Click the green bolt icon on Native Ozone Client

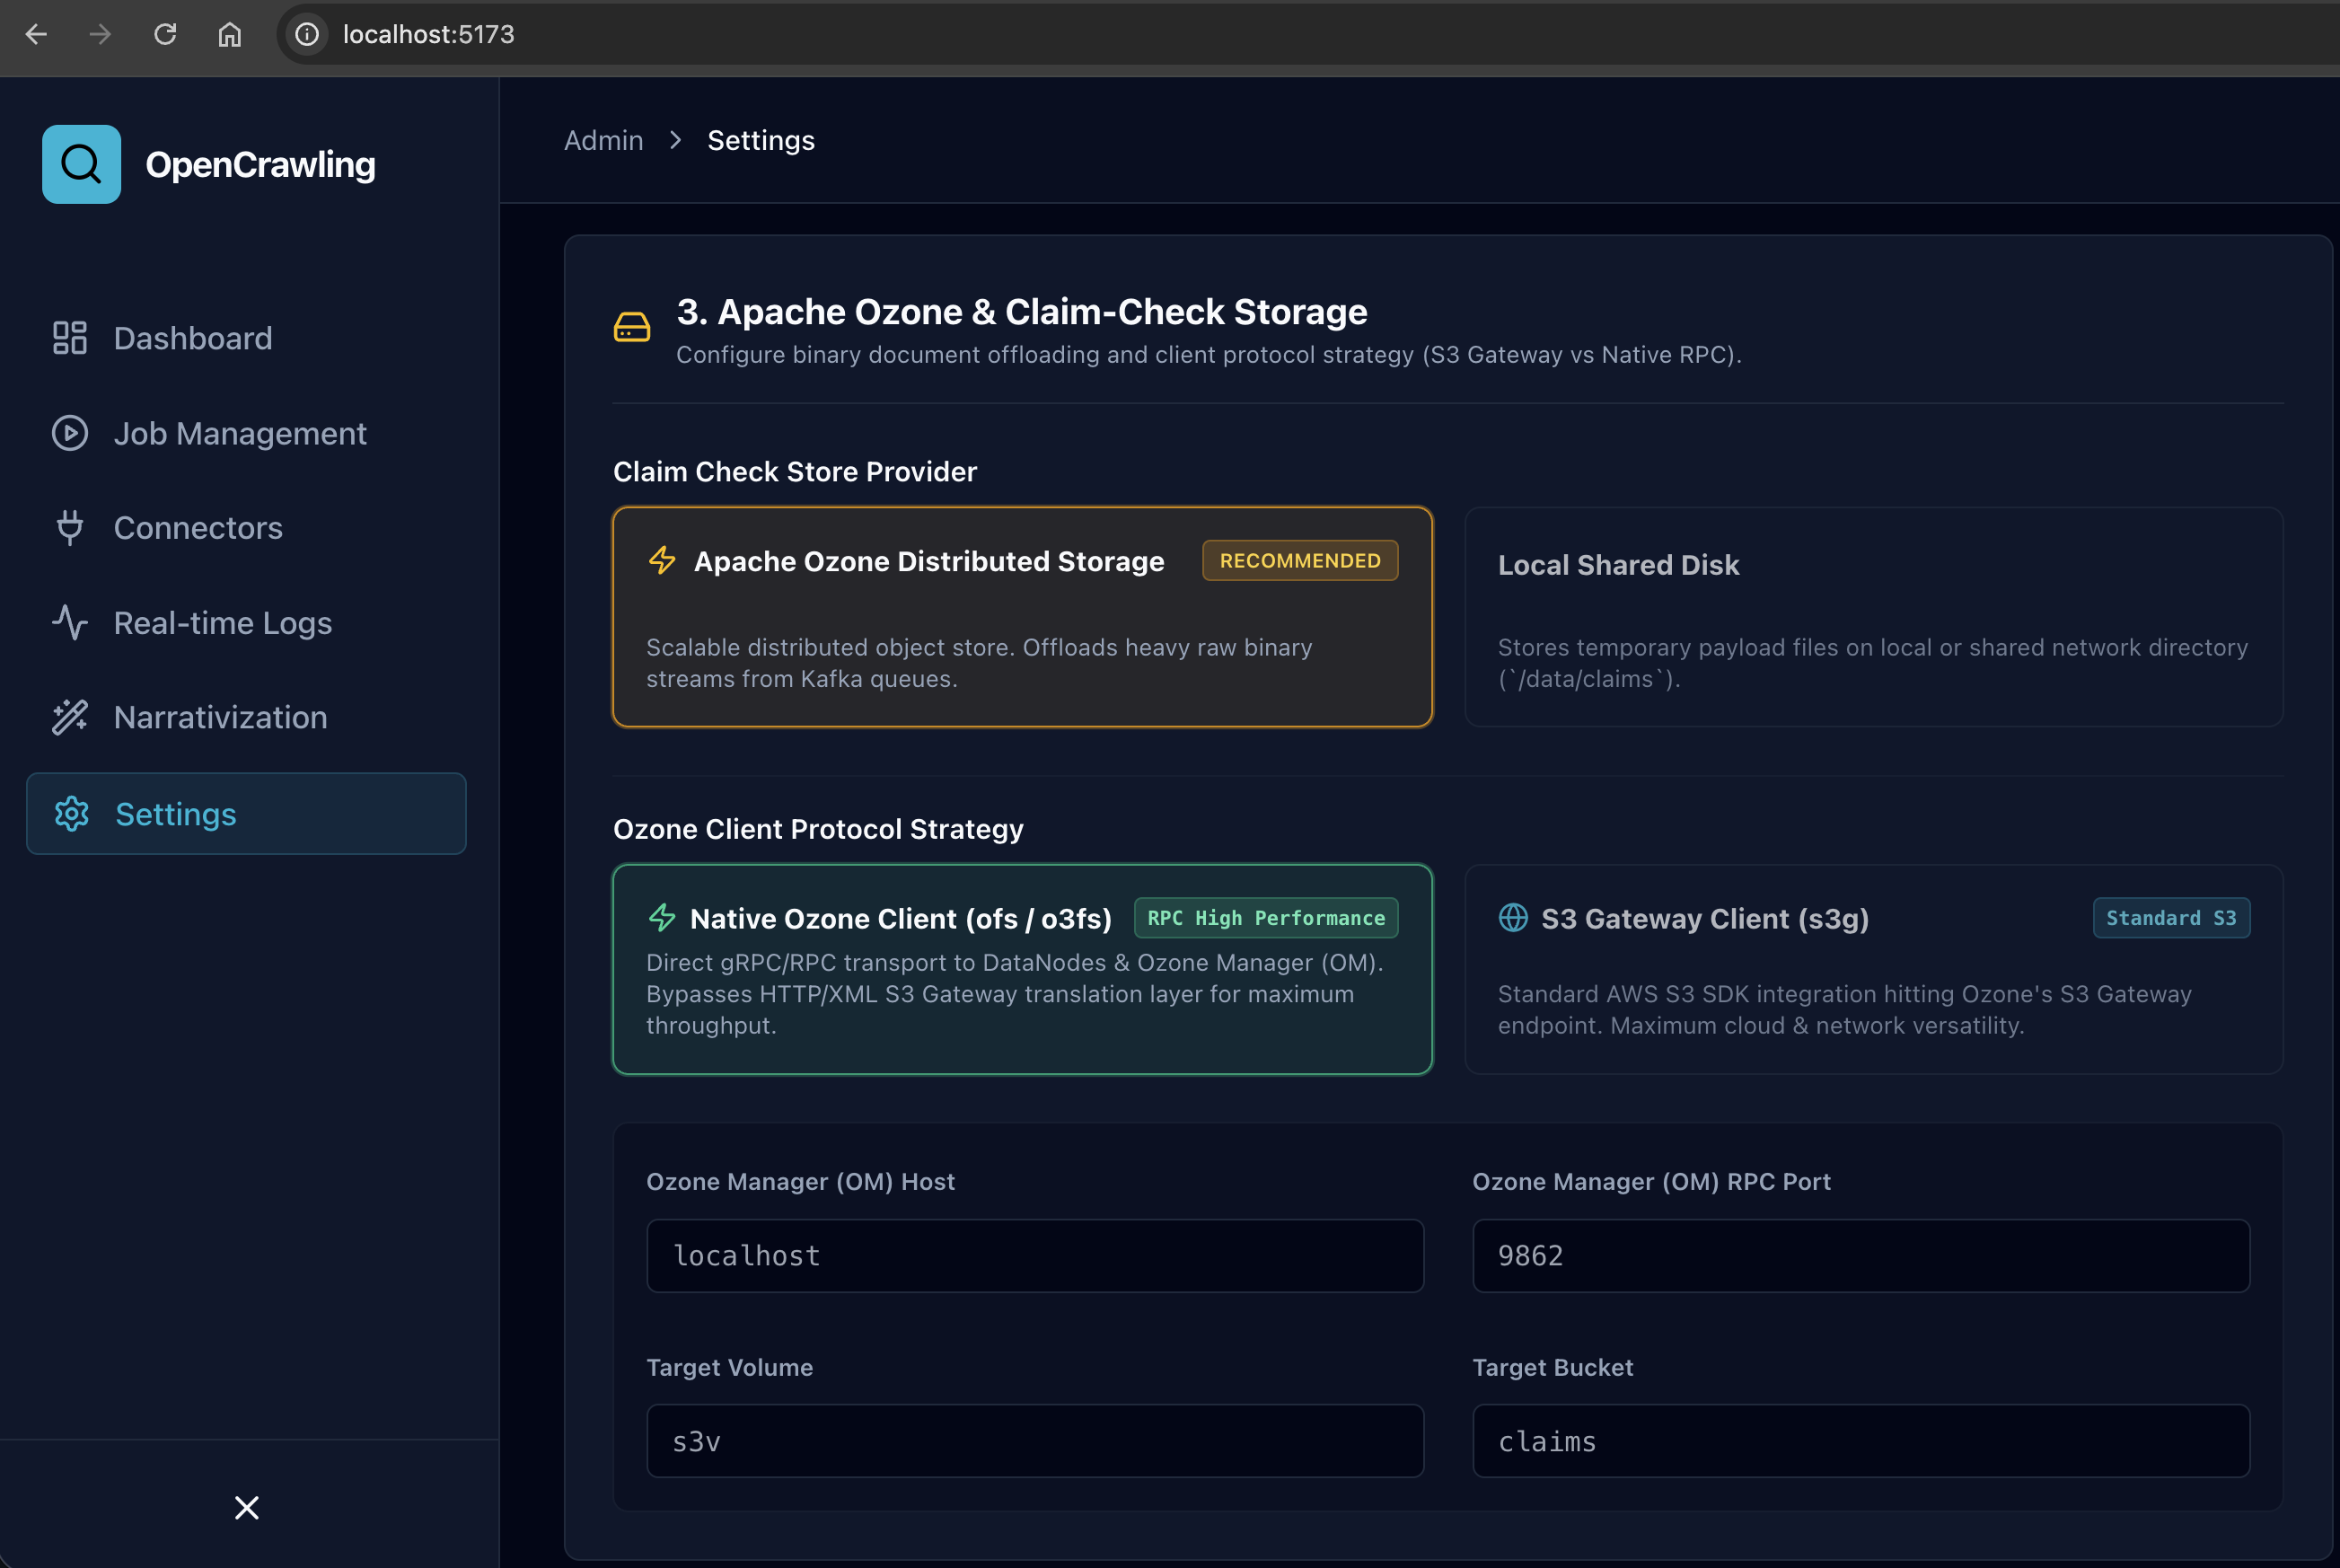pos(662,918)
